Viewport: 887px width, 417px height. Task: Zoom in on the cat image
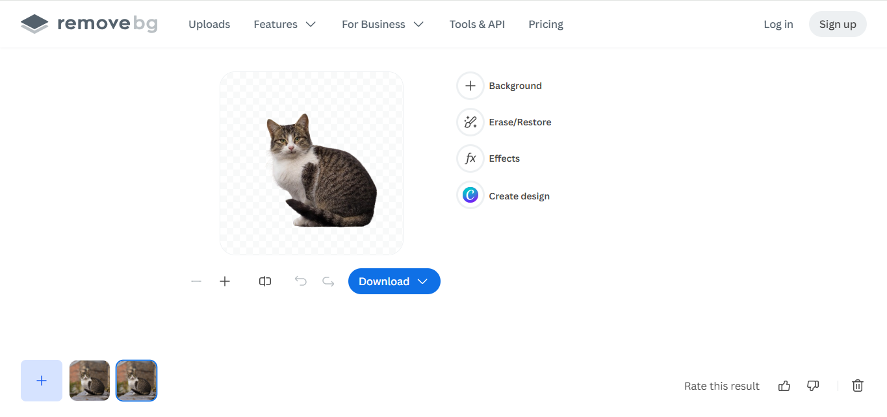225,281
